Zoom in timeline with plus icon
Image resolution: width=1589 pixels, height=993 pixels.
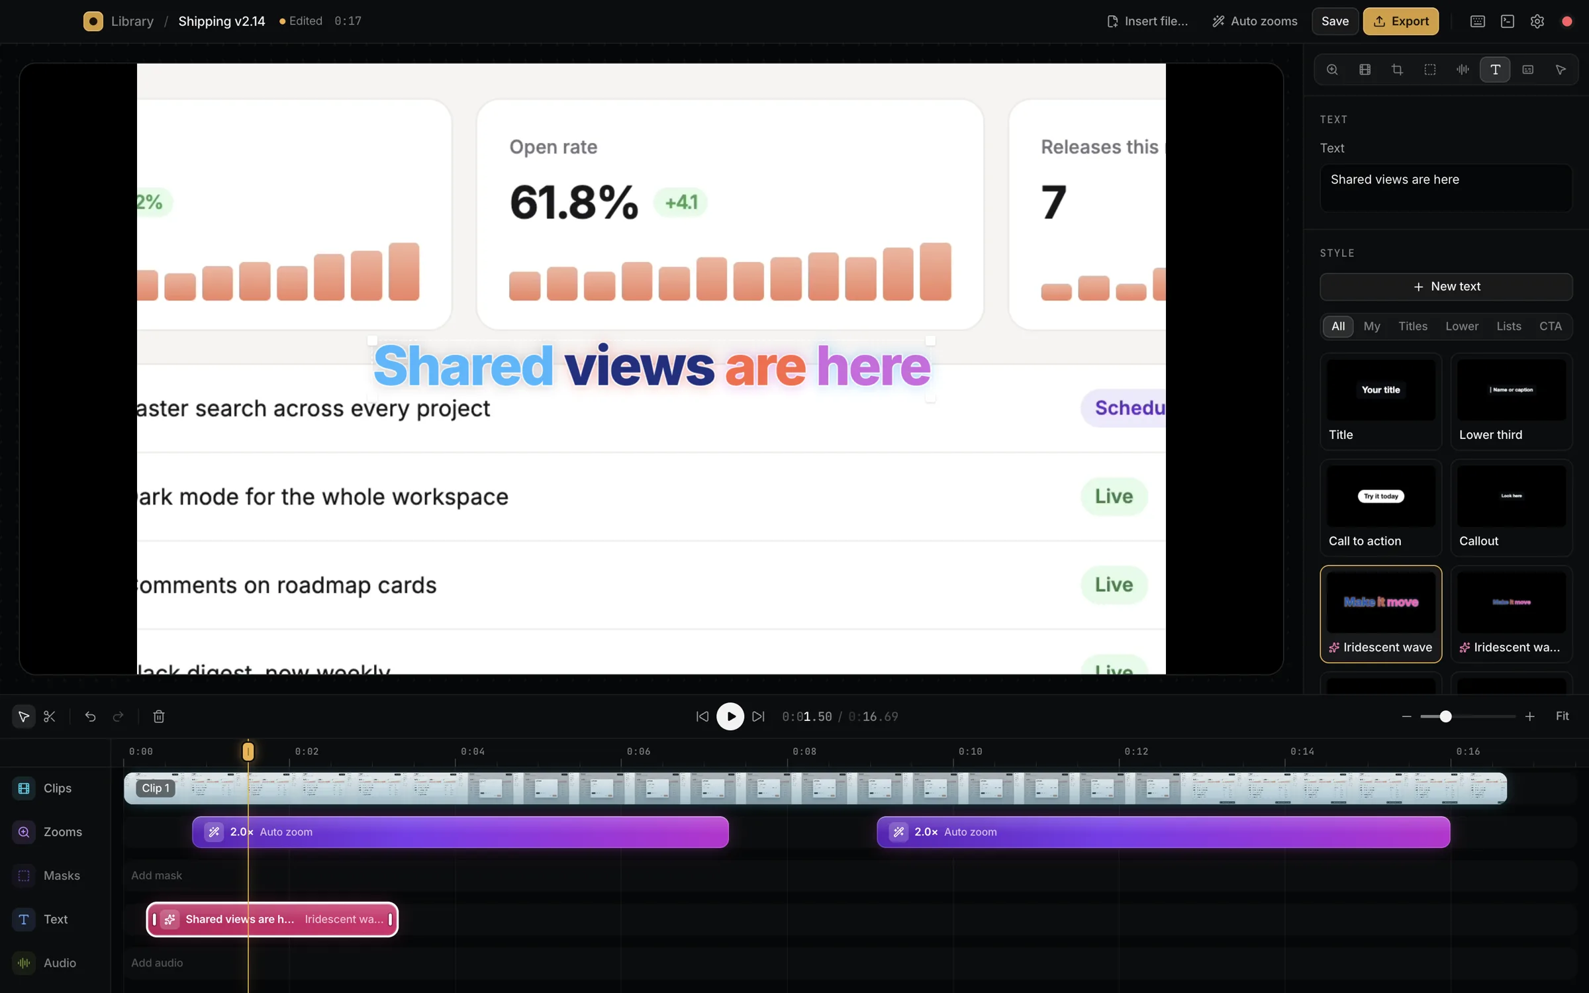tap(1529, 716)
